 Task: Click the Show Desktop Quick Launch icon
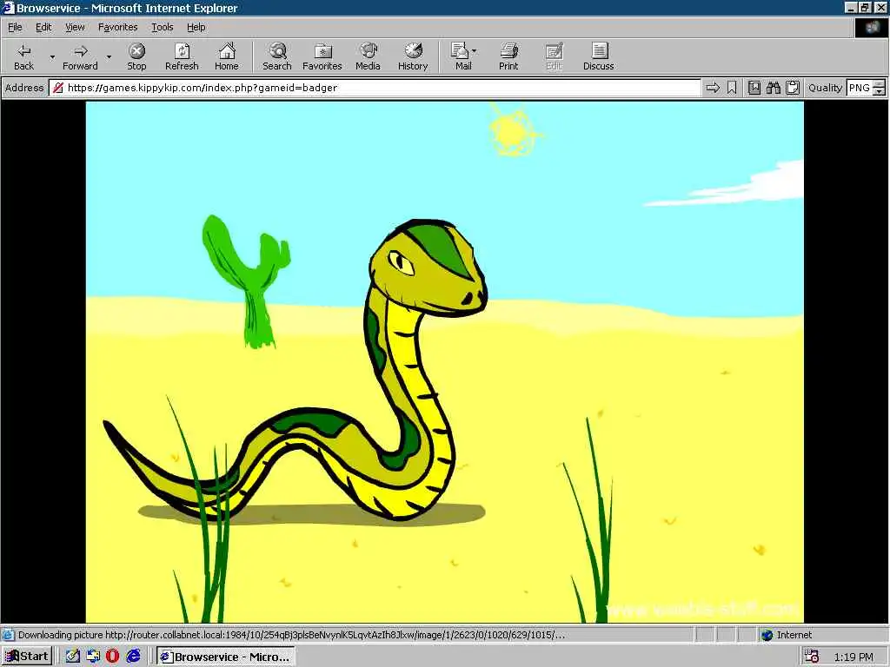[93, 657]
